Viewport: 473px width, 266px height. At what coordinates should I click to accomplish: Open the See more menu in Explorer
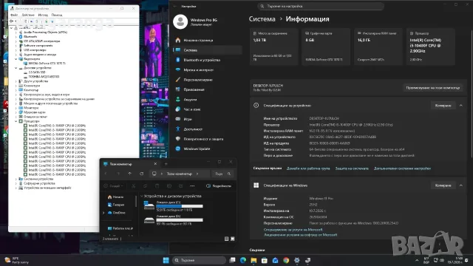point(192,186)
